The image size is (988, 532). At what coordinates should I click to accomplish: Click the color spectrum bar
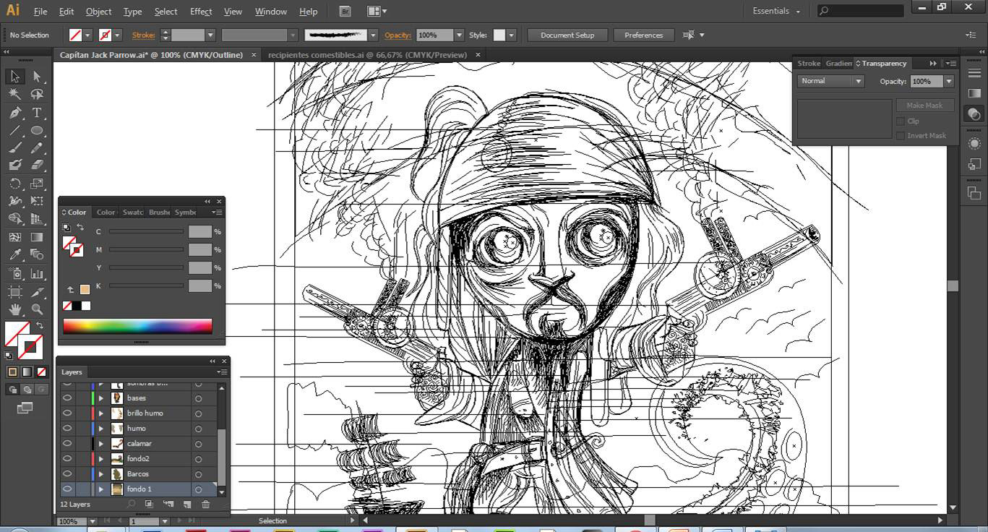(137, 326)
